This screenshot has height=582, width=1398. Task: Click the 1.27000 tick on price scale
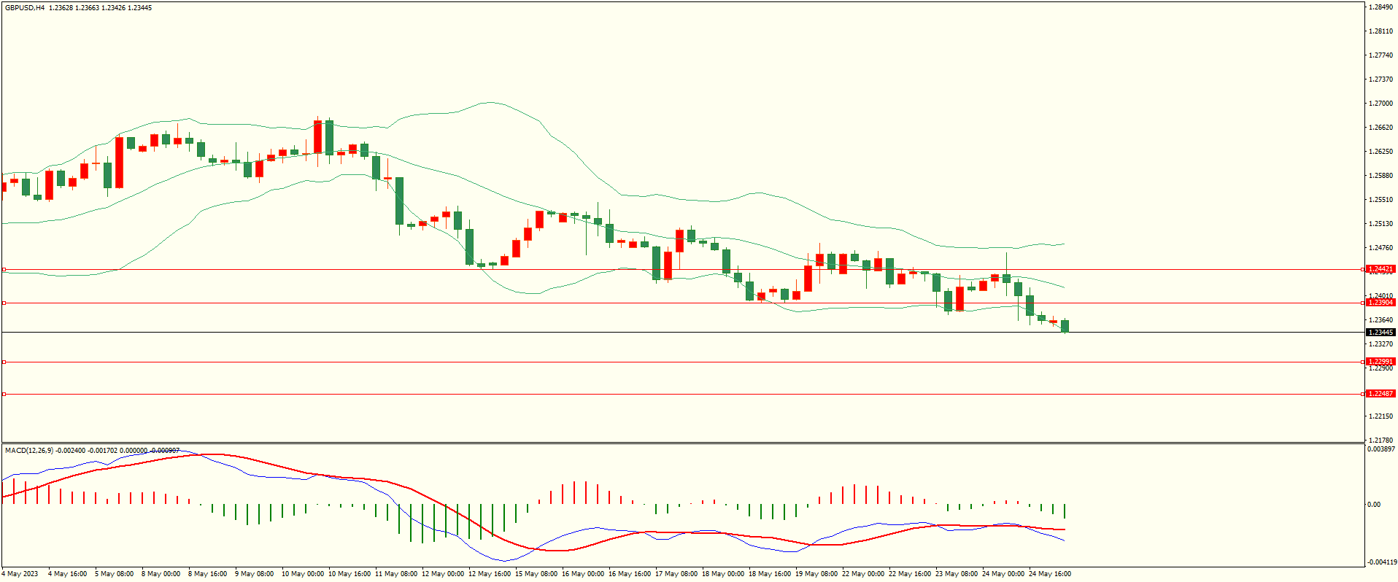pos(1380,104)
